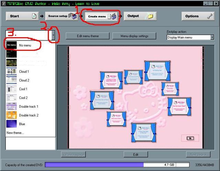The width and height of the screenshot is (220, 171).
Task: Select the No menu theme
Action: [31, 45]
